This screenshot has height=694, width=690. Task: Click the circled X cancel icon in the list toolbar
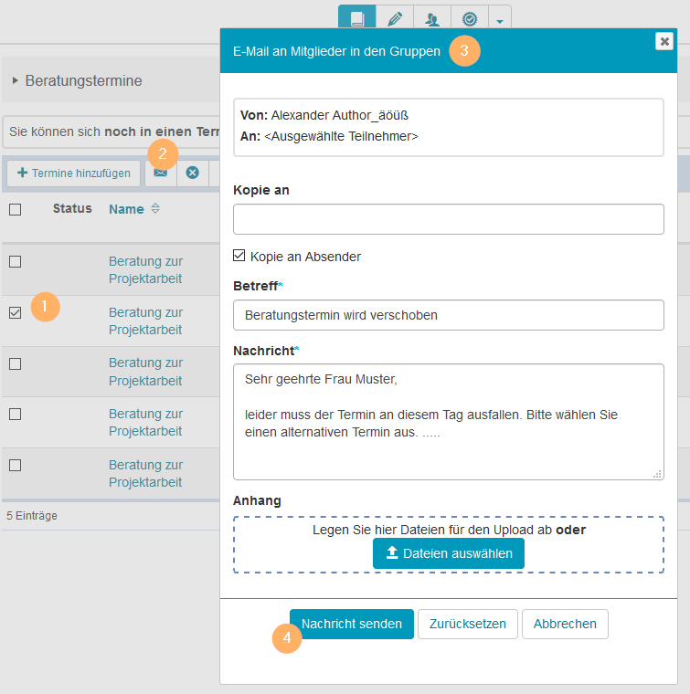(193, 173)
